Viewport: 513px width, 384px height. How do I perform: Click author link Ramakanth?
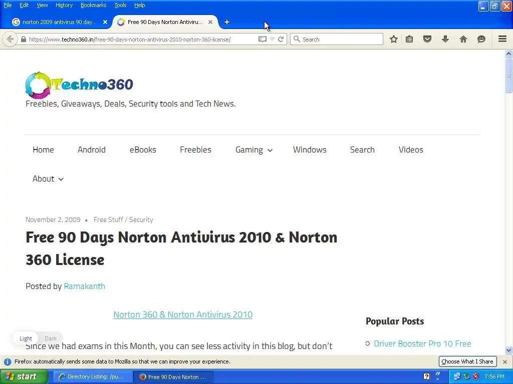pyautogui.click(x=84, y=286)
